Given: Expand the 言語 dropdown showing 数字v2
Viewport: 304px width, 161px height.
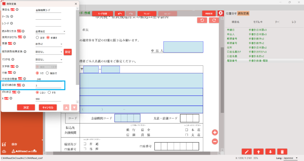Looking at the screenshot, I should (x=49, y=44).
